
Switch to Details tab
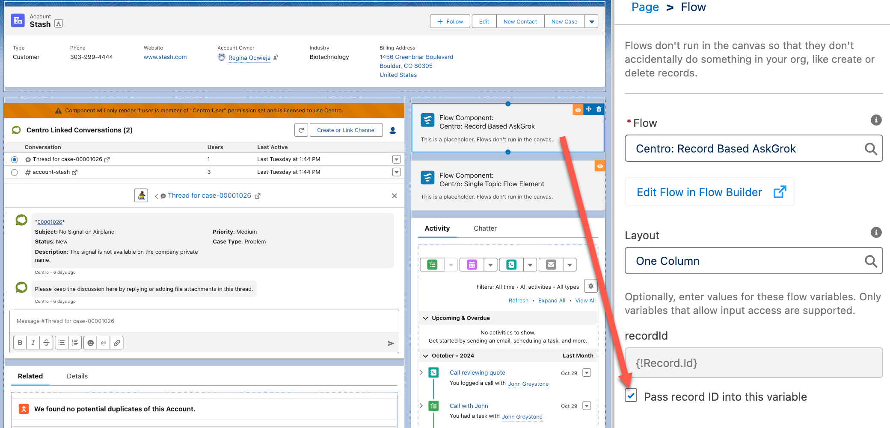77,376
